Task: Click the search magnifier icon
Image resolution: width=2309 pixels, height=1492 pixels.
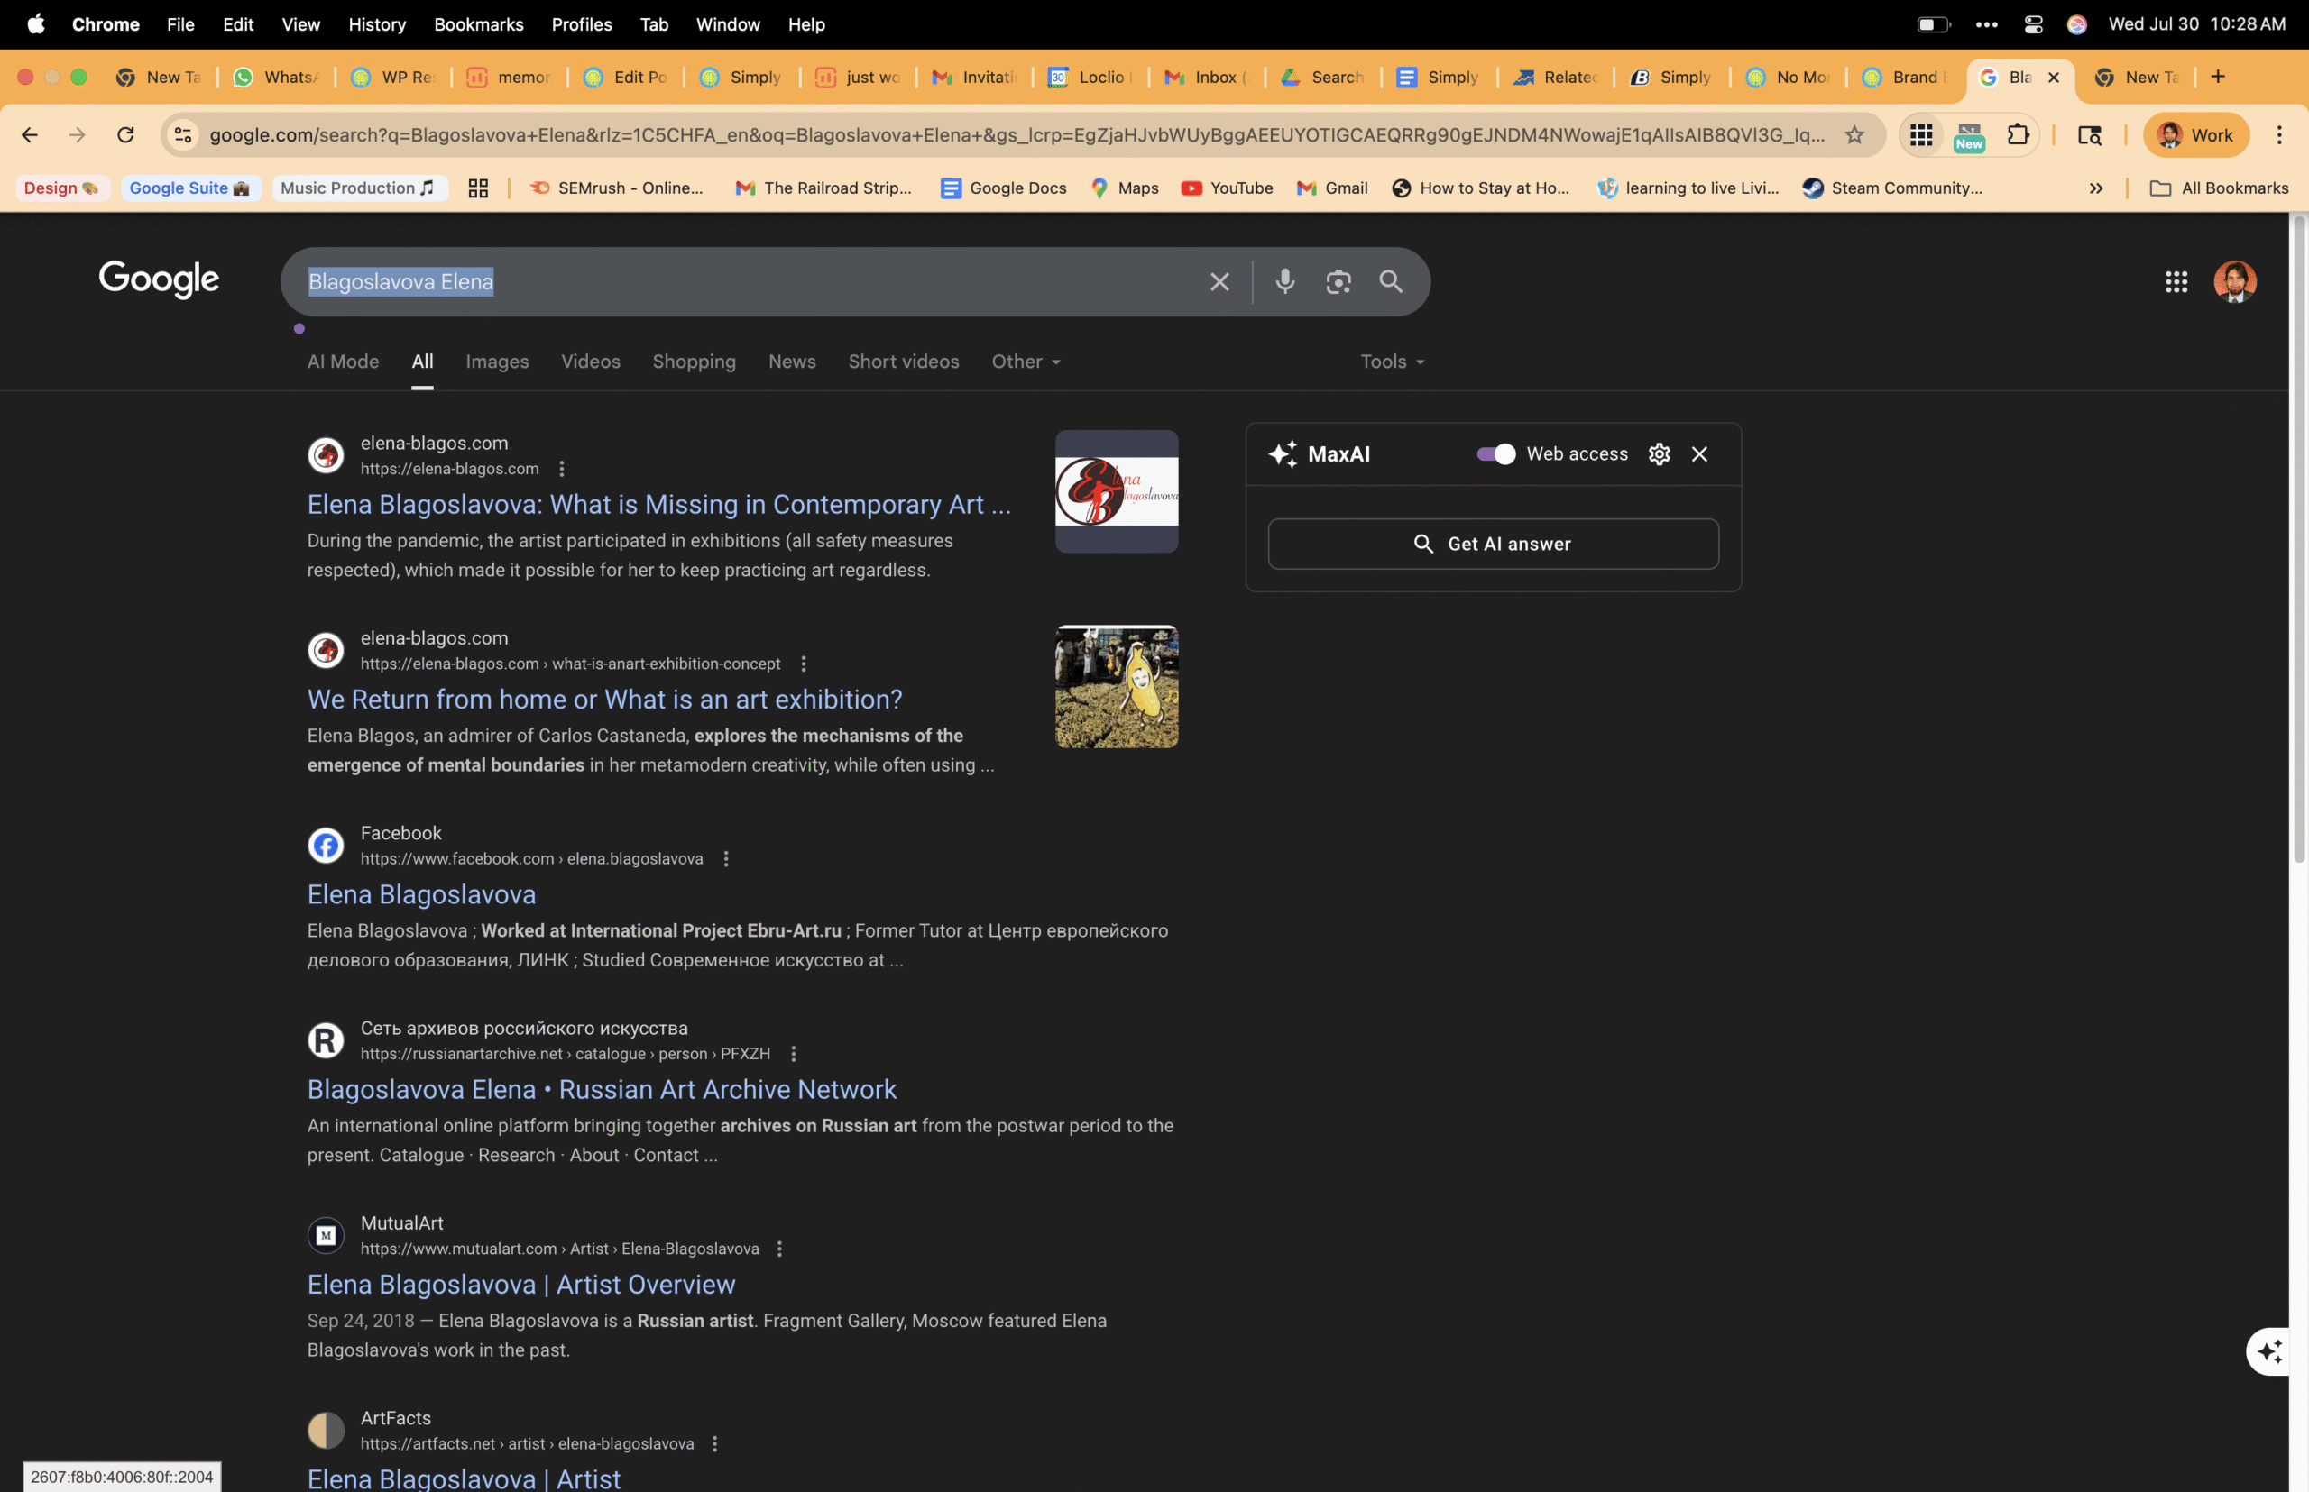Action: coord(1390,282)
